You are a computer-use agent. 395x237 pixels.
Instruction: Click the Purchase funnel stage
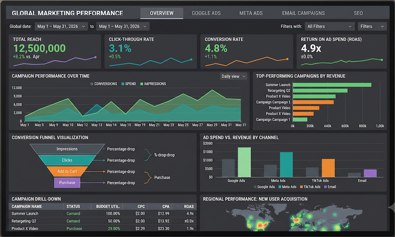[x=67, y=183]
